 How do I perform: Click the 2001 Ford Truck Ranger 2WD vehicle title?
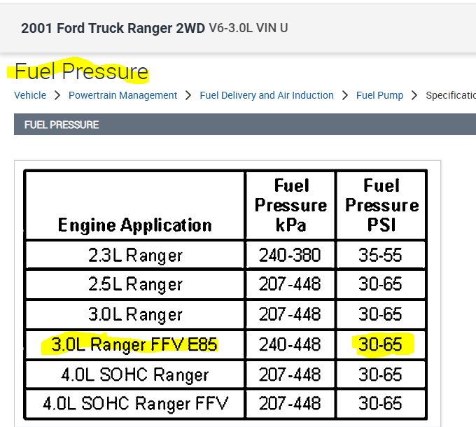coord(113,29)
